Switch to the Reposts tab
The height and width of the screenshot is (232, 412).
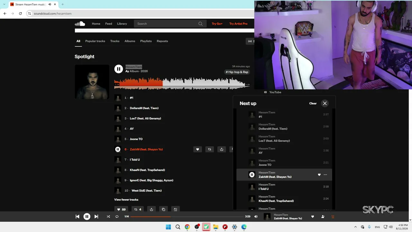[162, 41]
